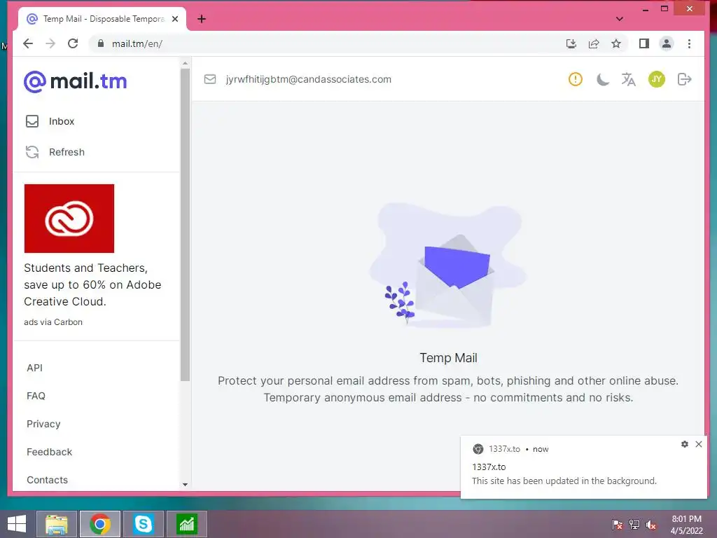Click the muted volume tray icon
The height and width of the screenshot is (538, 717).
click(x=651, y=525)
